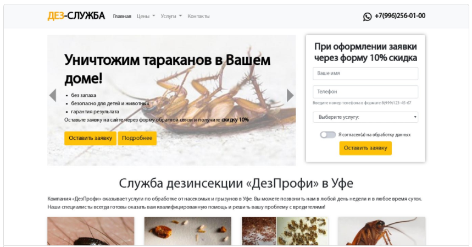Image resolution: width=472 pixels, height=247 pixels.
Task: Open the Контакты menu item
Action: point(198,17)
